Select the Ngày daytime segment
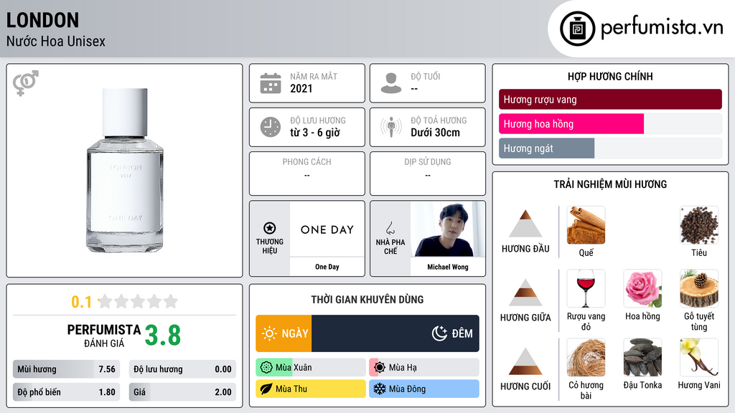 pyautogui.click(x=284, y=333)
